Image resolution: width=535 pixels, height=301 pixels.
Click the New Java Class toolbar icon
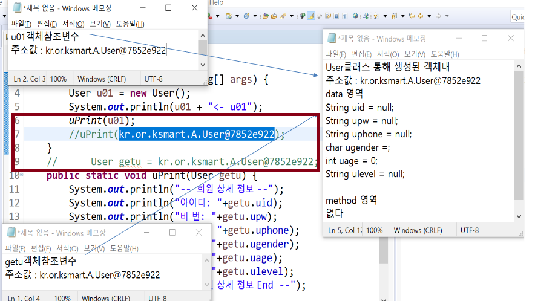click(x=246, y=16)
